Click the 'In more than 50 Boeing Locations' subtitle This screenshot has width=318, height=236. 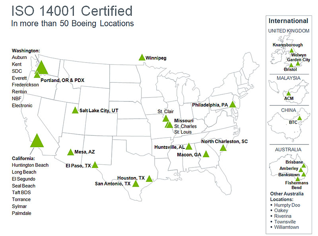pyautogui.click(x=73, y=23)
